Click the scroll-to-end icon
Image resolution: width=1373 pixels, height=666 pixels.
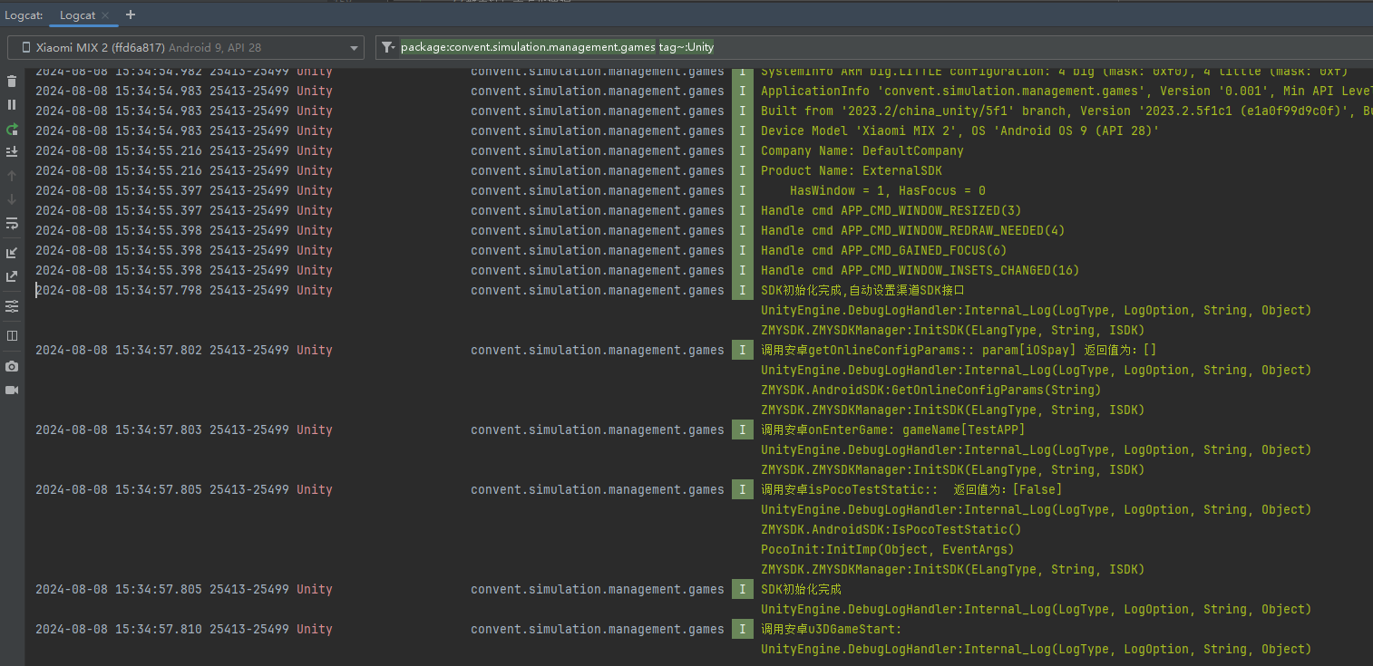click(x=12, y=152)
